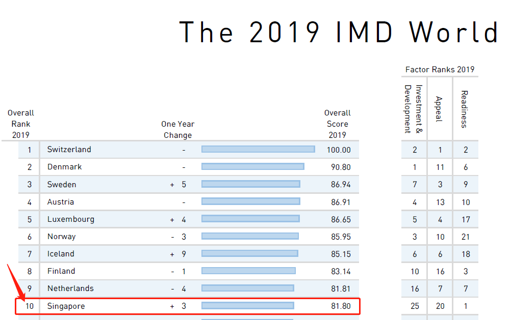
Task: Click the Investment & Development column header
Action: click(x=414, y=108)
